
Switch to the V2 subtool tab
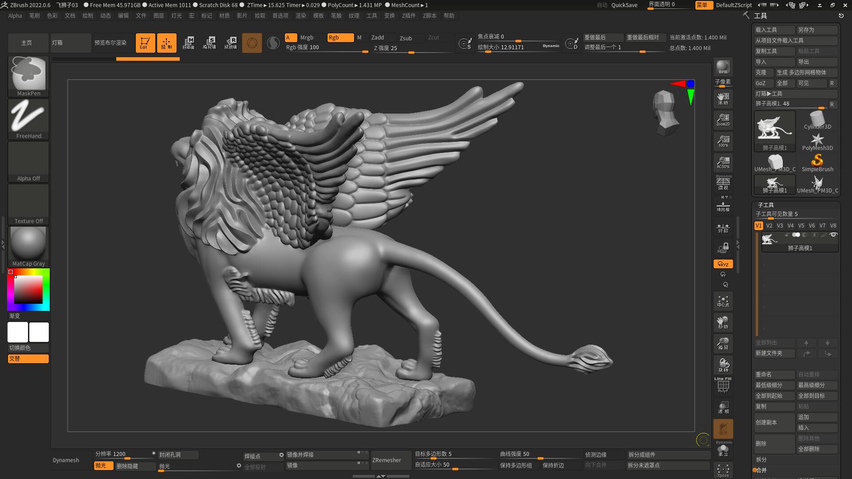(x=769, y=225)
